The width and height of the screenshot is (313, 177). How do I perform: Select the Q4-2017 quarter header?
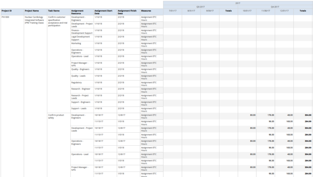tap(275, 7)
